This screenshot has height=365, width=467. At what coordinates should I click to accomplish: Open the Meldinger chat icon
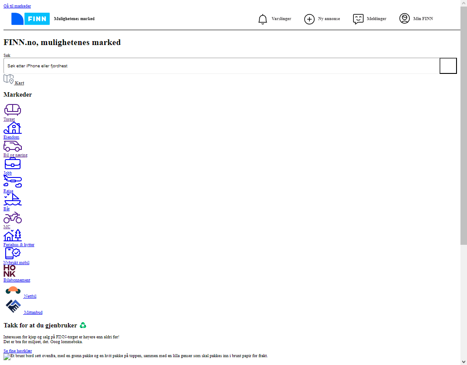click(358, 19)
